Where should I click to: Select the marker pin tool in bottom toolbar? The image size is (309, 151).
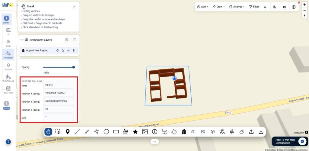coord(68,132)
